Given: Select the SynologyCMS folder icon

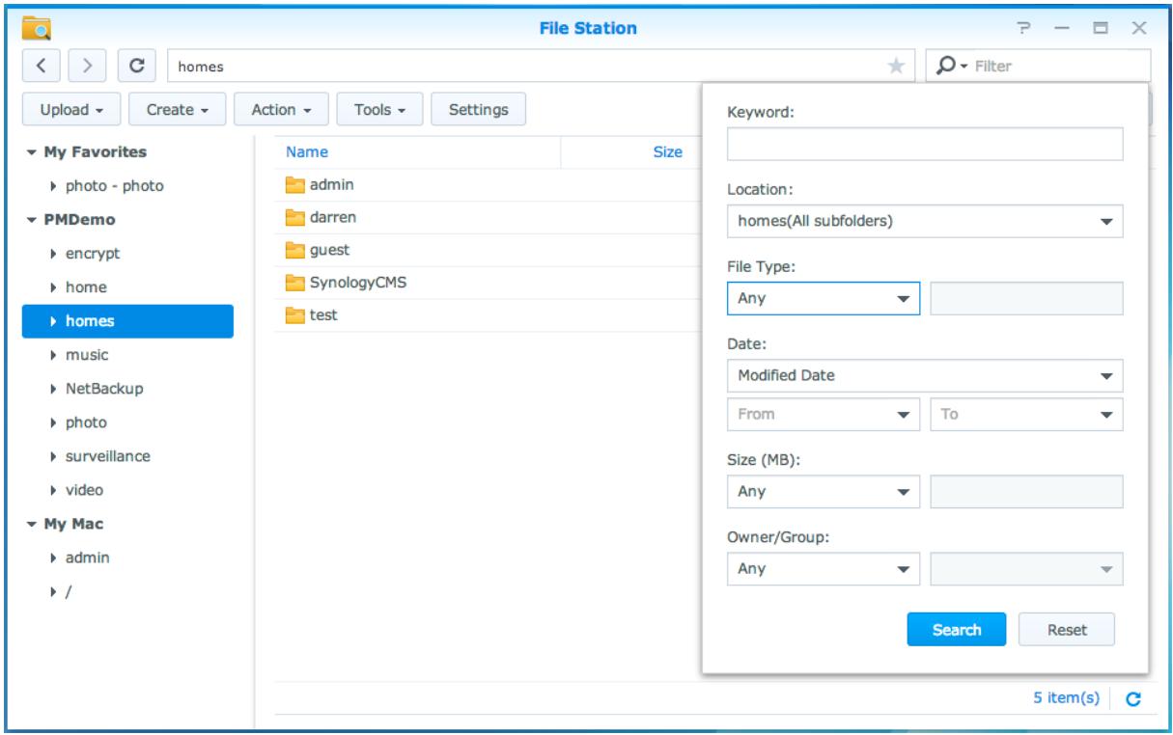Looking at the screenshot, I should tap(294, 284).
